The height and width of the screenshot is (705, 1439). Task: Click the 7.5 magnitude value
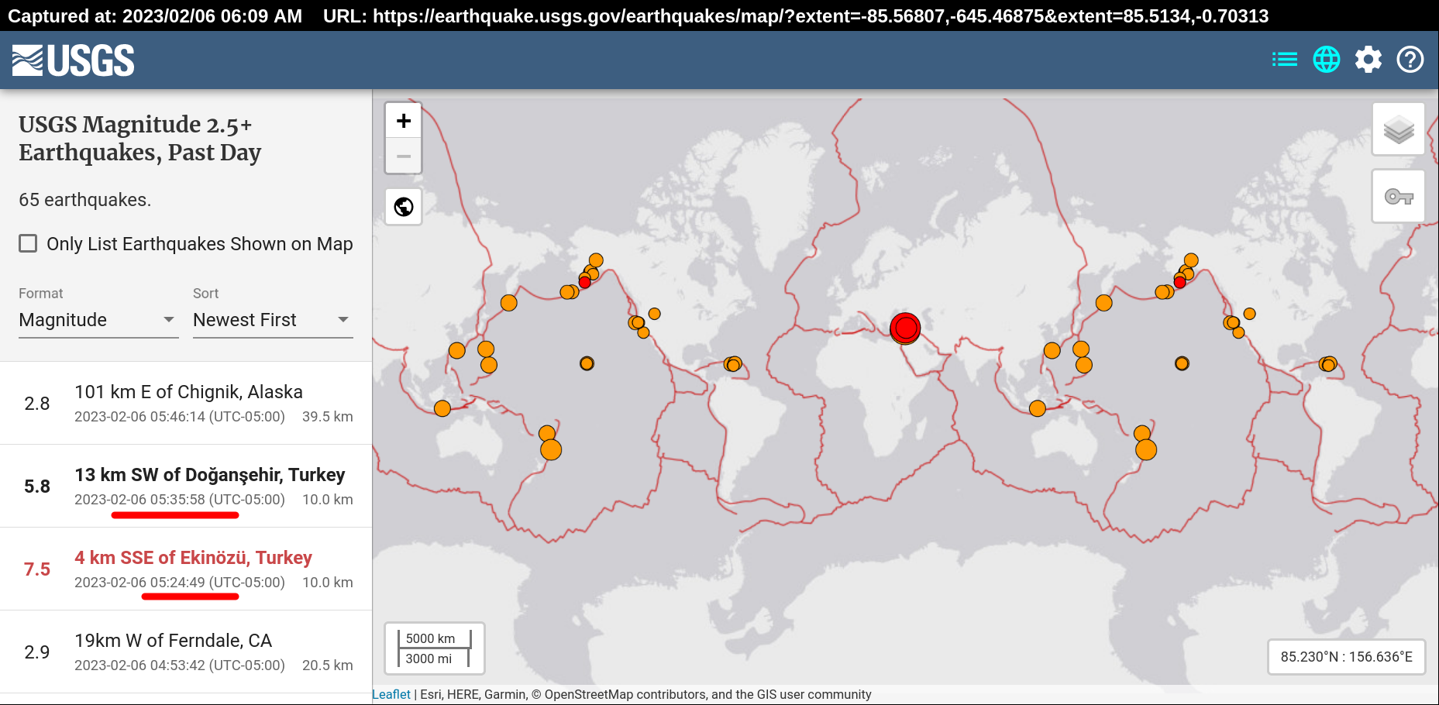coord(37,569)
